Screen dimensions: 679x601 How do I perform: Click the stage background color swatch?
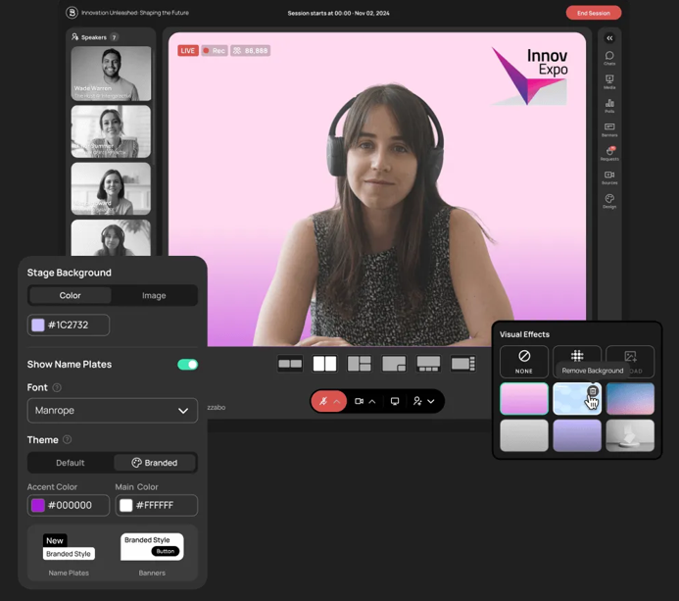click(x=38, y=325)
